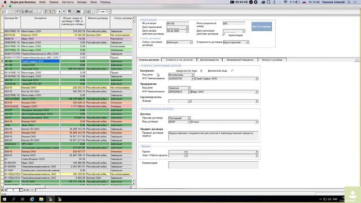361x203 pixels.
Task: Click the printer icon in the toolbar
Action: point(27,11)
